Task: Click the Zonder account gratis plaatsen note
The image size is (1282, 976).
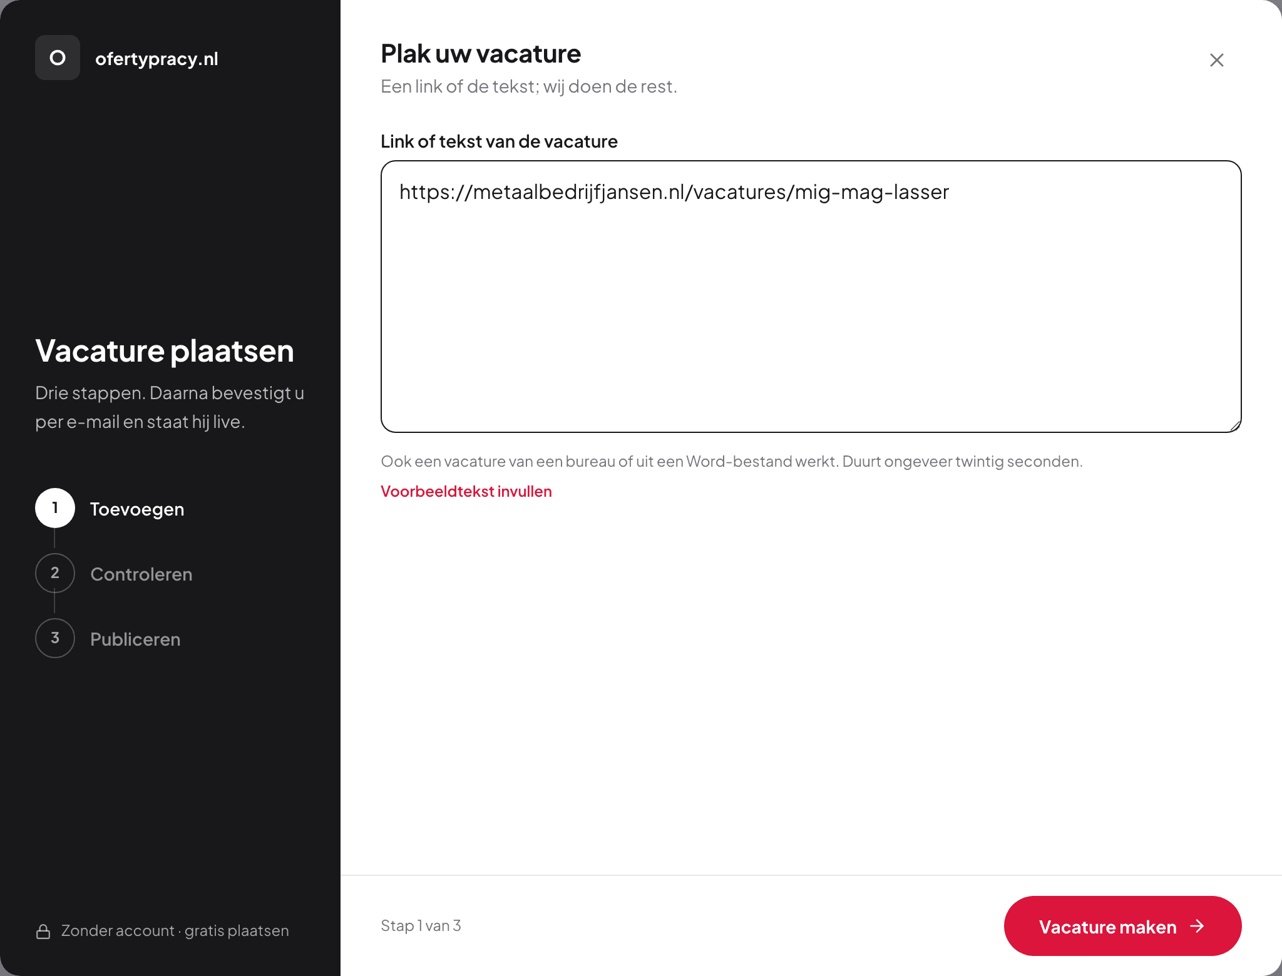Action: coord(175,931)
